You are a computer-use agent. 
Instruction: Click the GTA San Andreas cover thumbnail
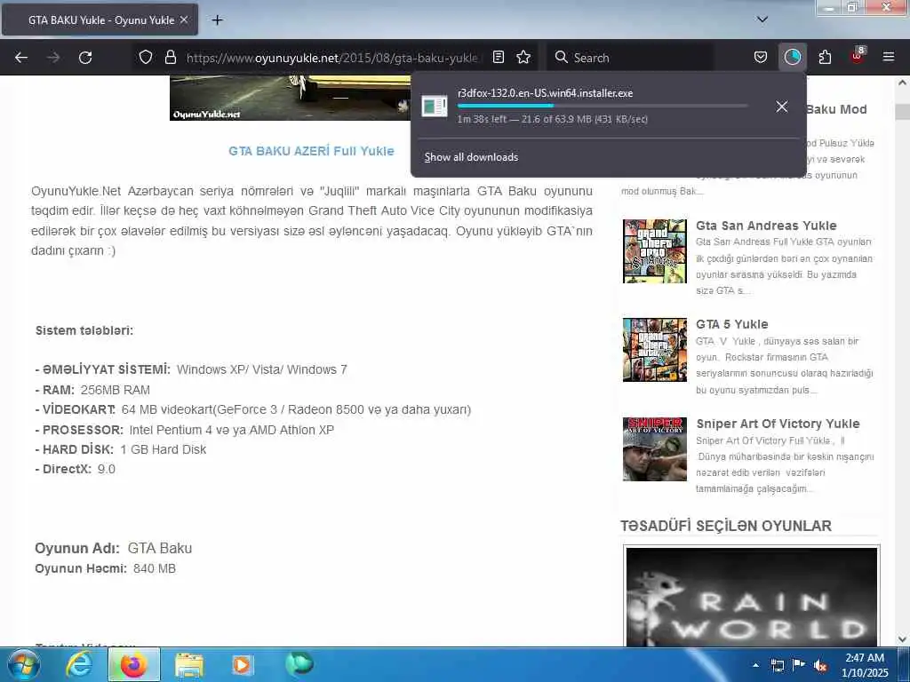(655, 251)
